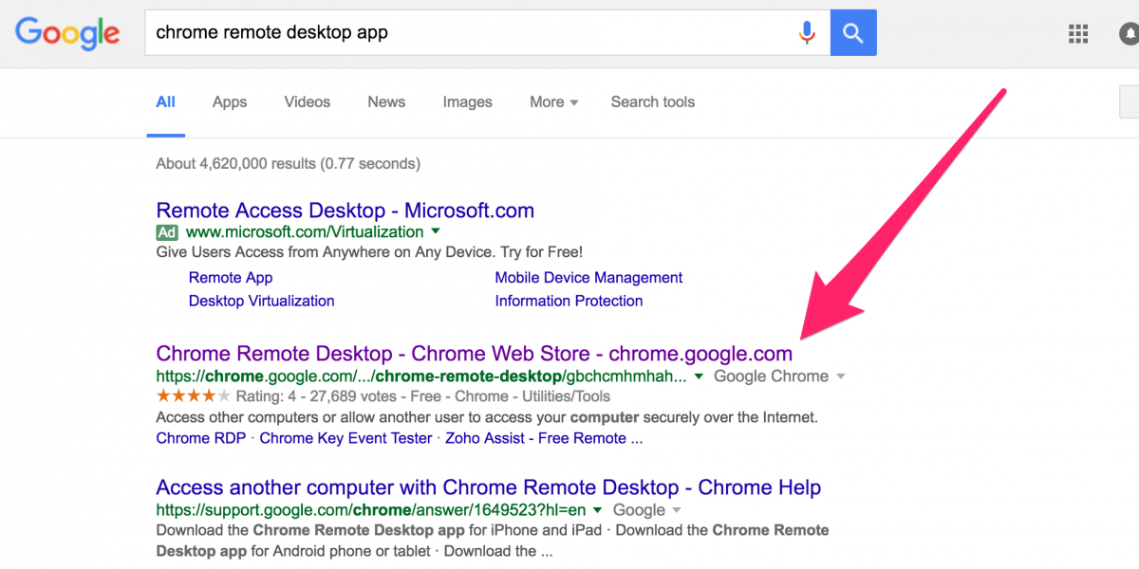Select the All results tab
The height and width of the screenshot is (569, 1139).
[166, 102]
